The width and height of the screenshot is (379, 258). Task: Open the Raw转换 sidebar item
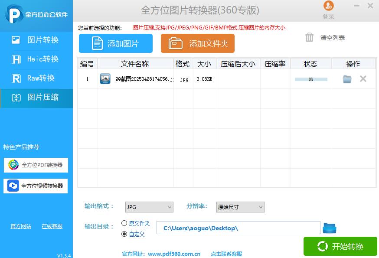(x=36, y=78)
